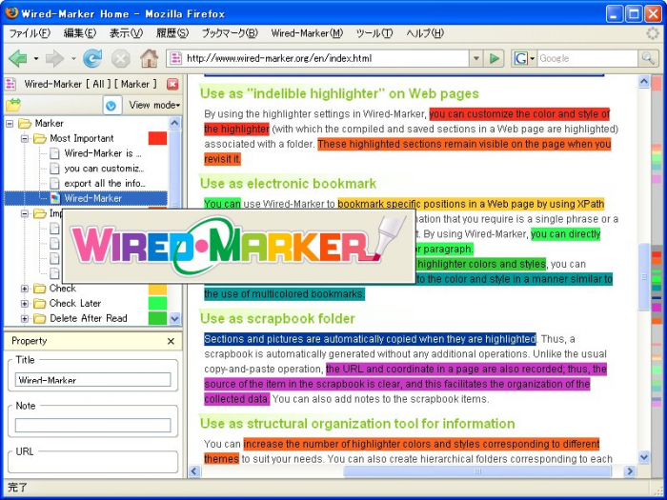Click the Google search box

[x=588, y=58]
